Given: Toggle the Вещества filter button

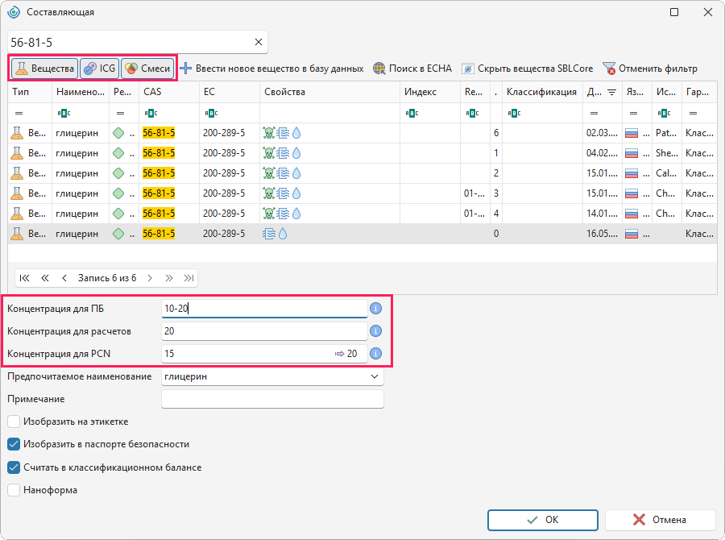Looking at the screenshot, I should [x=45, y=69].
